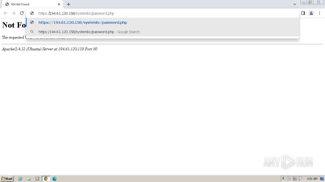Show hidden system tray icons
The image size is (325, 182).
pyautogui.click(x=283, y=179)
